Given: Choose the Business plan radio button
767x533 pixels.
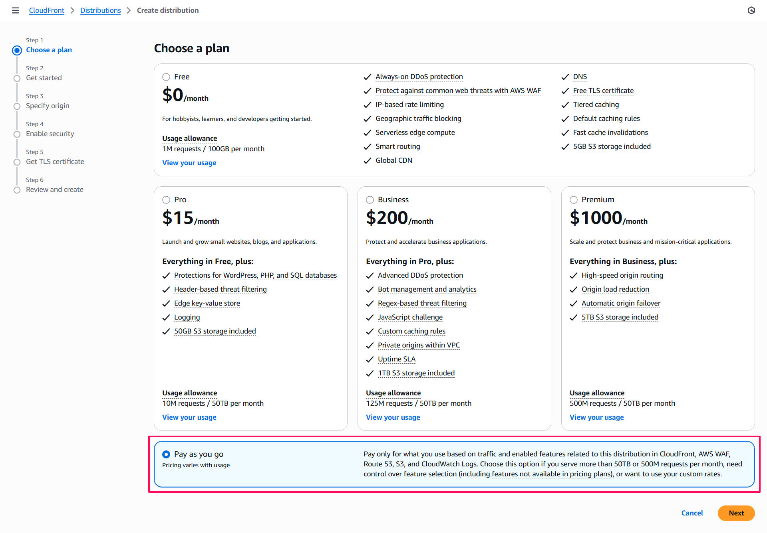Looking at the screenshot, I should (370, 200).
